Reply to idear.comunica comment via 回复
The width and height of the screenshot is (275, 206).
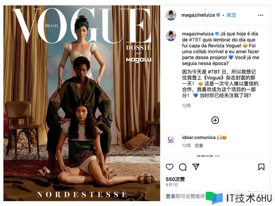(x=199, y=145)
